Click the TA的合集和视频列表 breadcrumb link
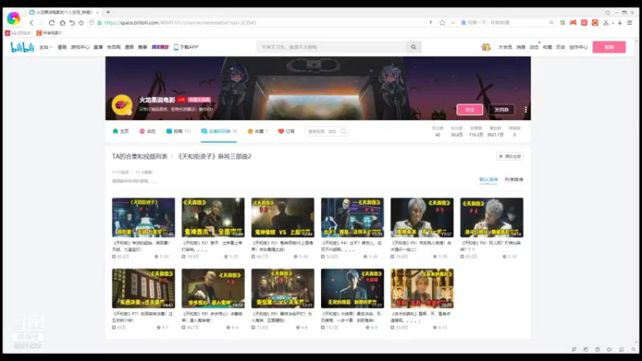642x361 pixels. click(x=140, y=156)
